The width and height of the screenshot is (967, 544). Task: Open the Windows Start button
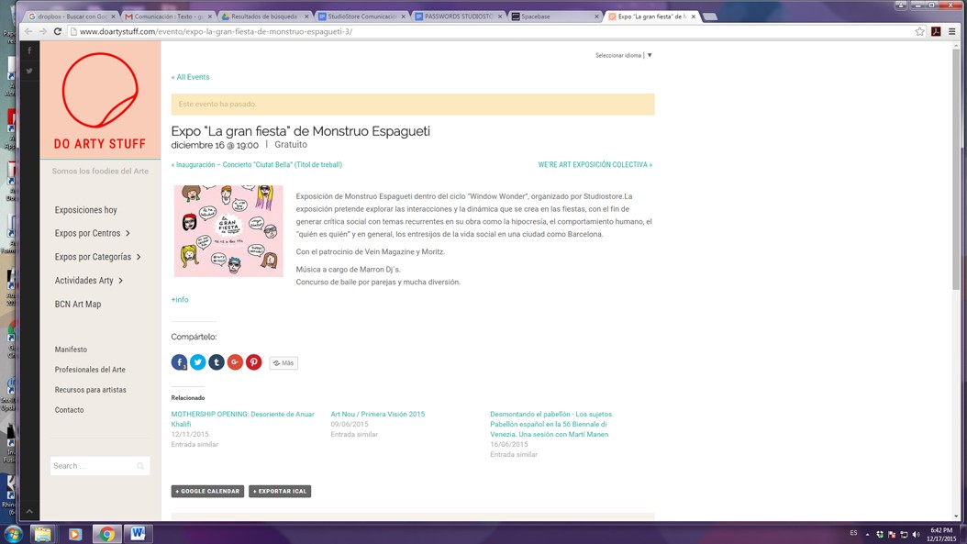[12, 534]
